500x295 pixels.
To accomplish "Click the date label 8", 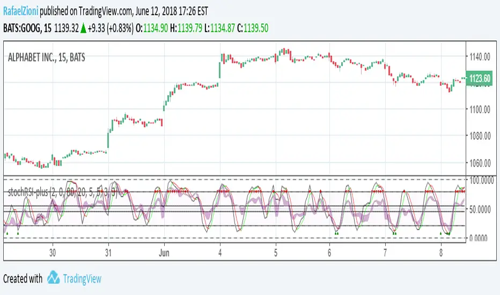I will [441, 253].
